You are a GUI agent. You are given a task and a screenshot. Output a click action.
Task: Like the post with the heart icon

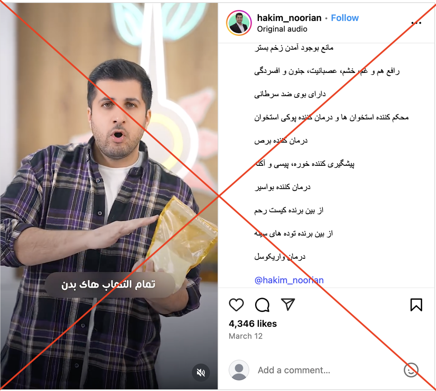point(236,305)
